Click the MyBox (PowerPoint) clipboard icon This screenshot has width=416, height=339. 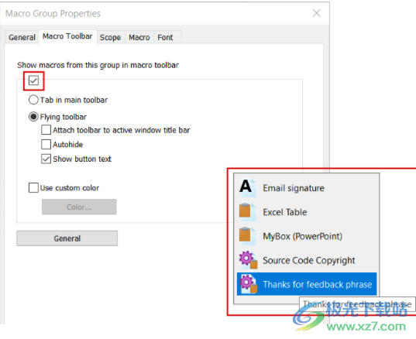tap(247, 236)
